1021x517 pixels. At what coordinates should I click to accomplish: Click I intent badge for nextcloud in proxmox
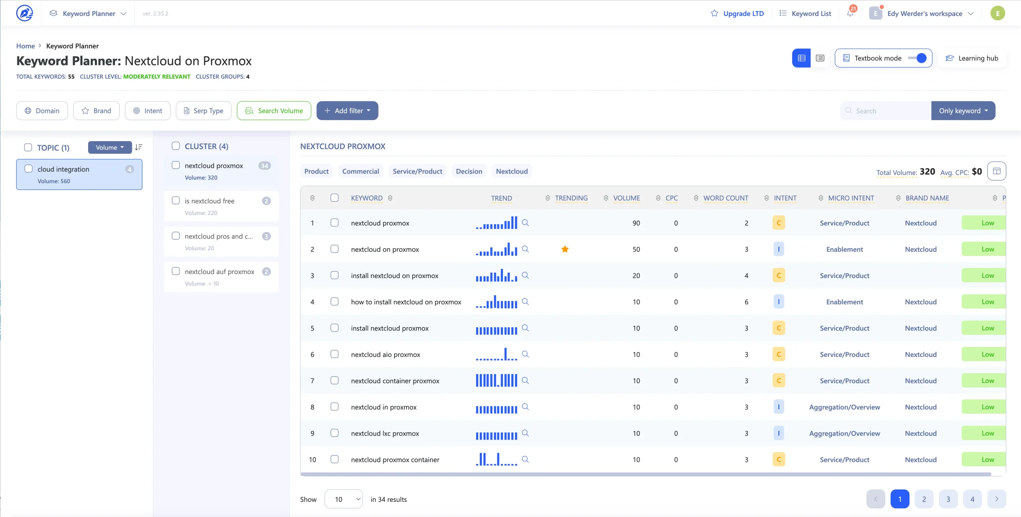(779, 407)
